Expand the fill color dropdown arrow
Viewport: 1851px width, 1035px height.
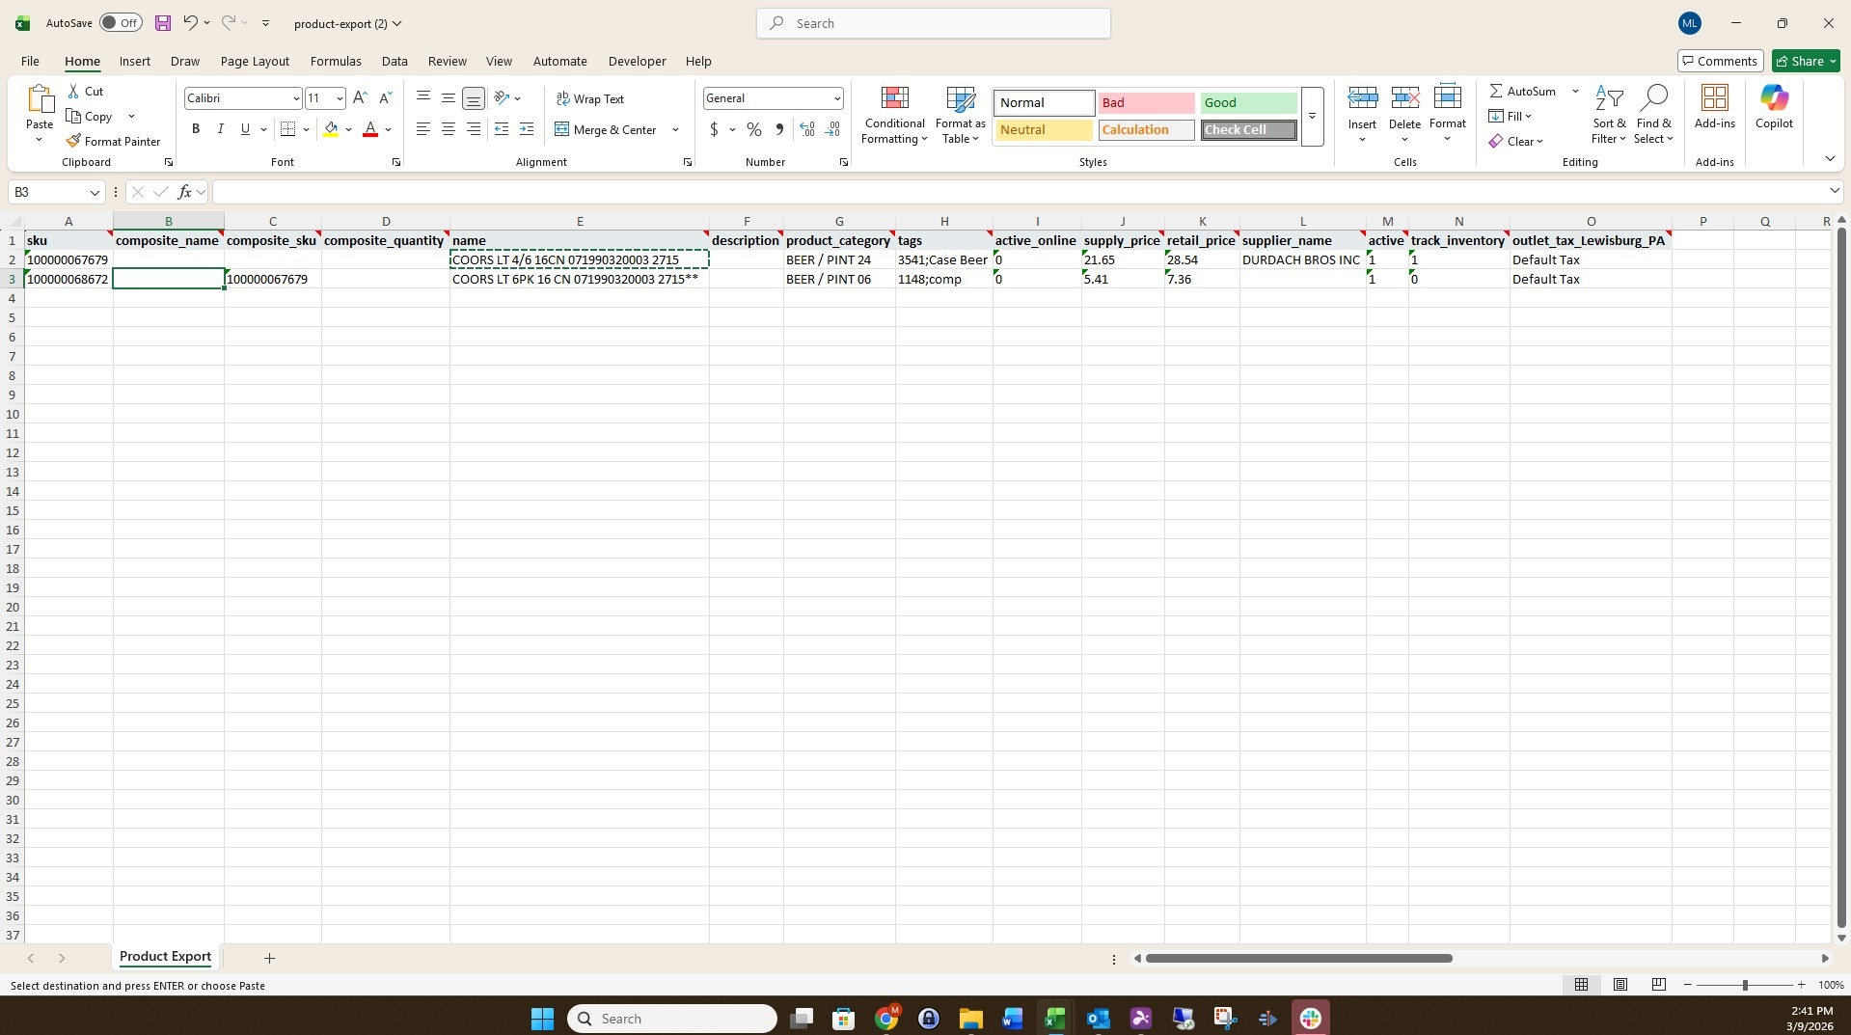[x=348, y=129]
